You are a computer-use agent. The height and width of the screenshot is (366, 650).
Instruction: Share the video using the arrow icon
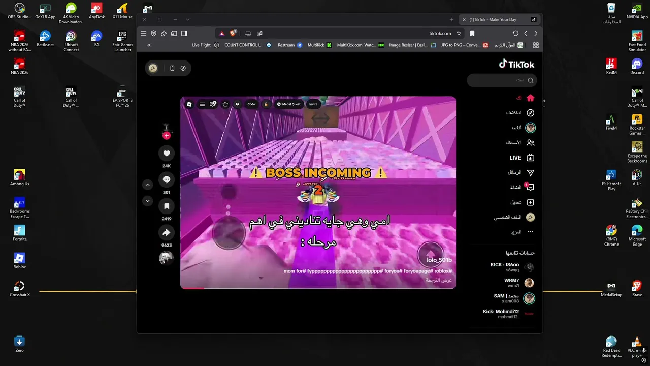167,232
